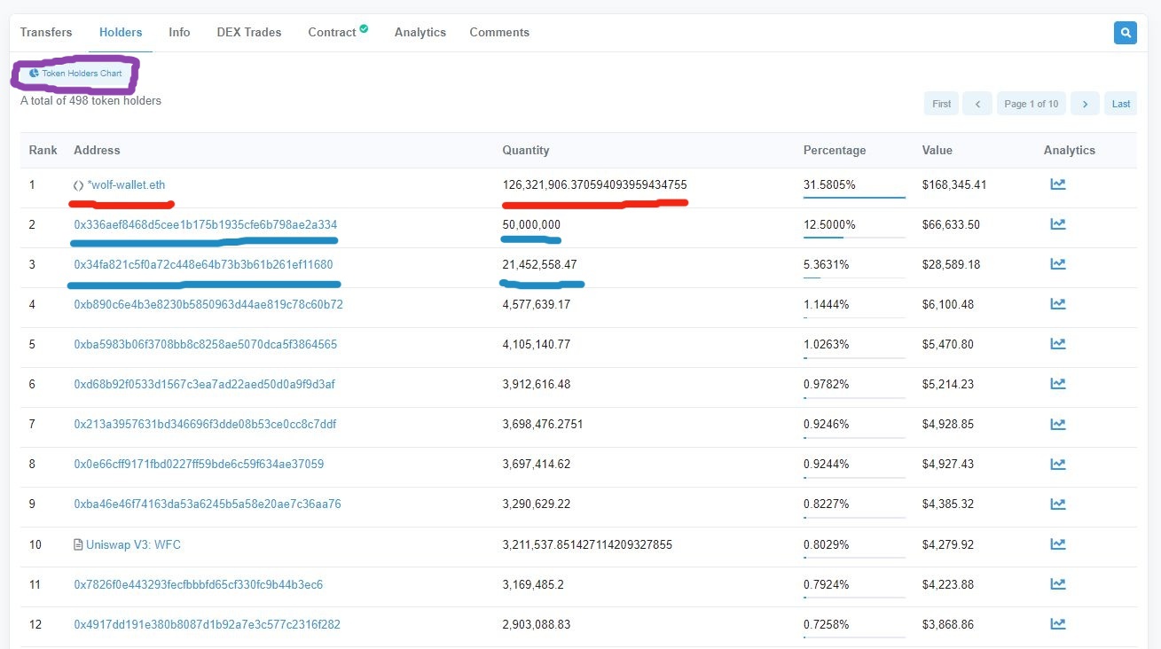
Task: Open analytics chart icon for rank 5 holder
Action: click(1057, 344)
